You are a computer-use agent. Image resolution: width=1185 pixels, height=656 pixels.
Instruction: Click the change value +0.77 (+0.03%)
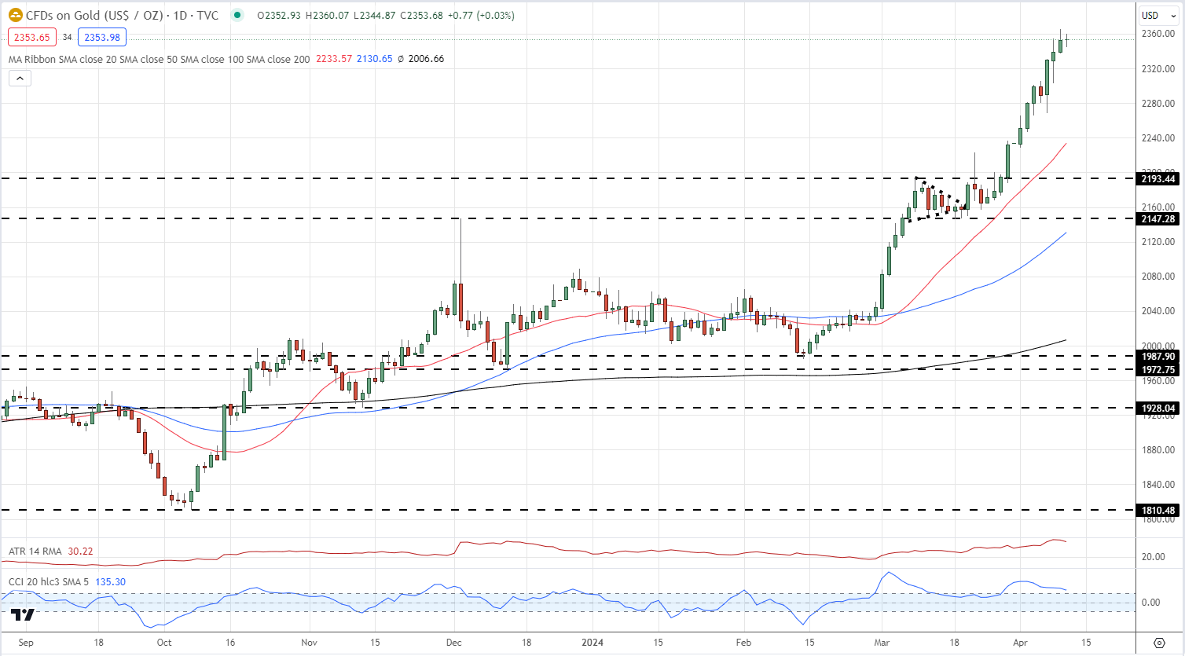coord(481,16)
